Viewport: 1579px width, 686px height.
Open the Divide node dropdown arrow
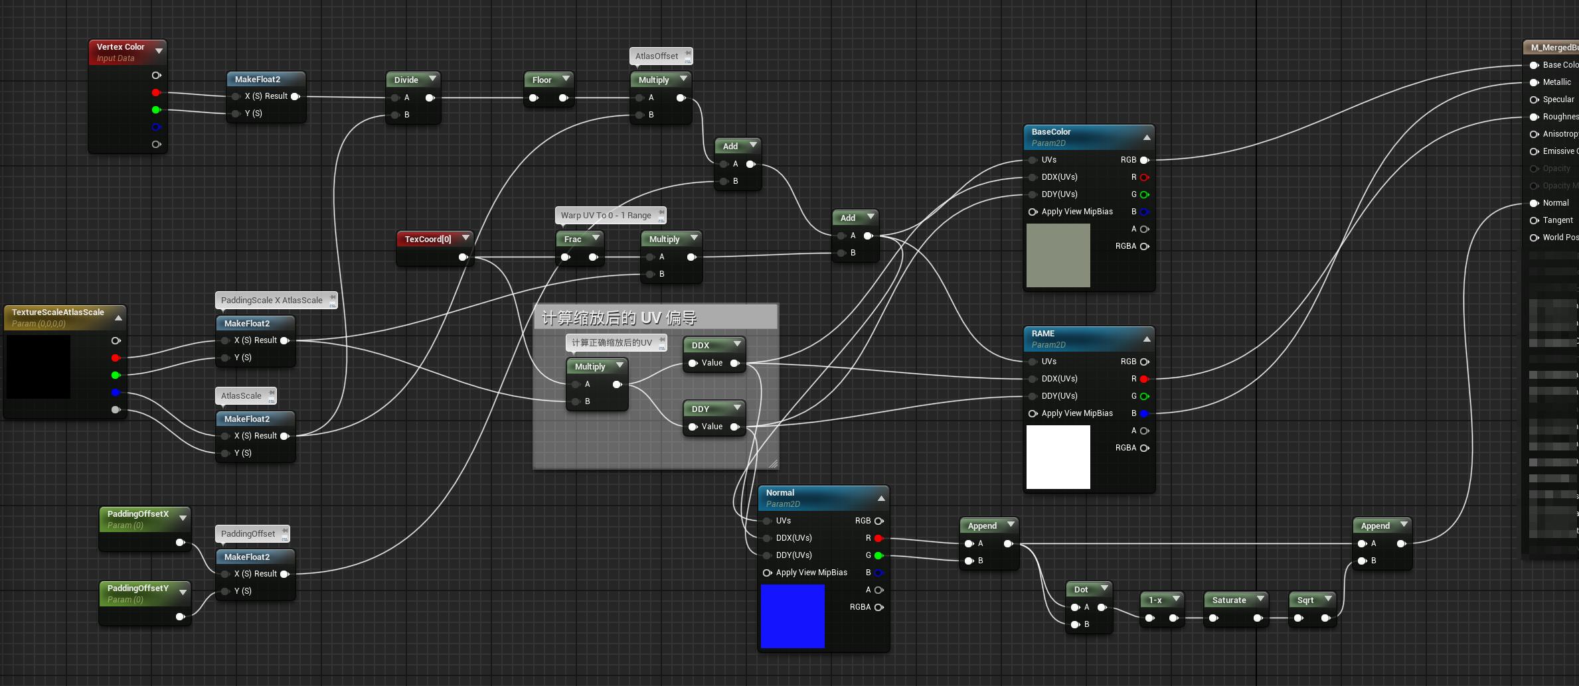click(431, 79)
